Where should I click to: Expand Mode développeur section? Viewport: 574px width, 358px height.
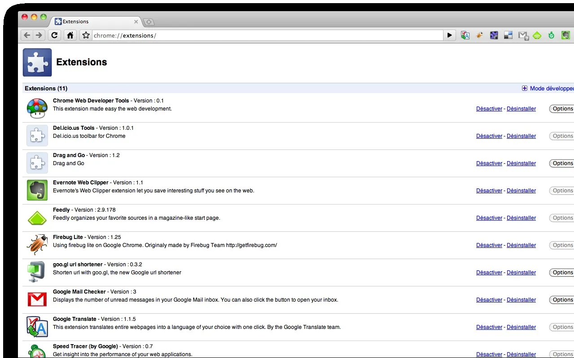(548, 88)
